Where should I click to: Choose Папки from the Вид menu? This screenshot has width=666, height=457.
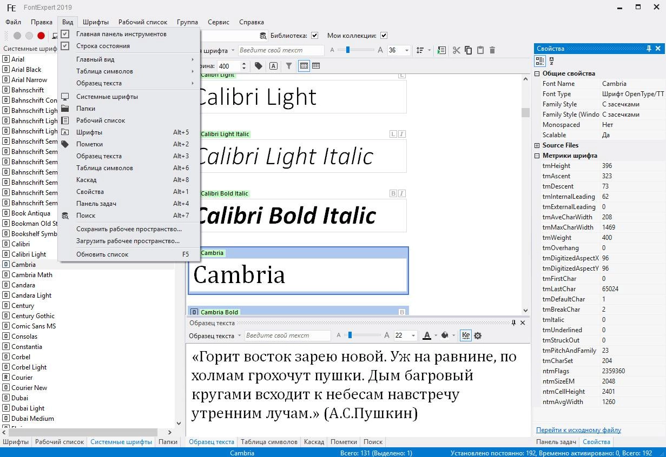tap(129, 109)
